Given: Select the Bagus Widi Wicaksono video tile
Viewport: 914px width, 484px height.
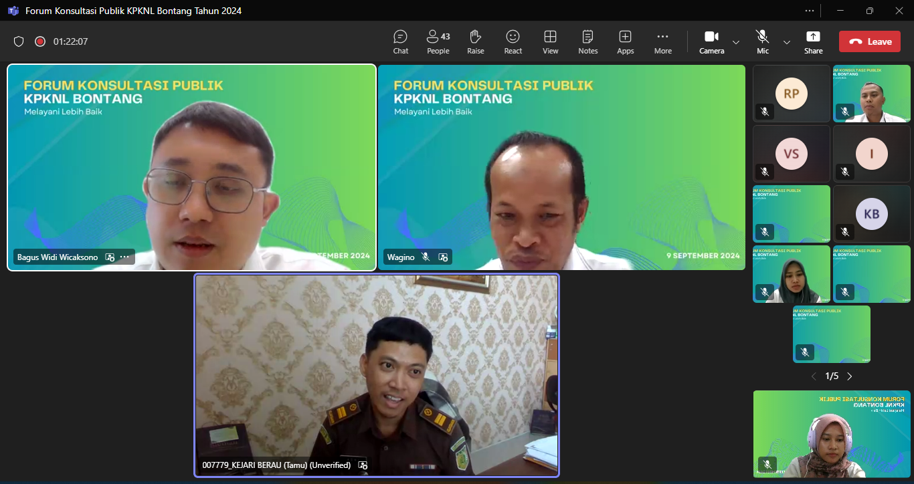Looking at the screenshot, I should pos(191,167).
